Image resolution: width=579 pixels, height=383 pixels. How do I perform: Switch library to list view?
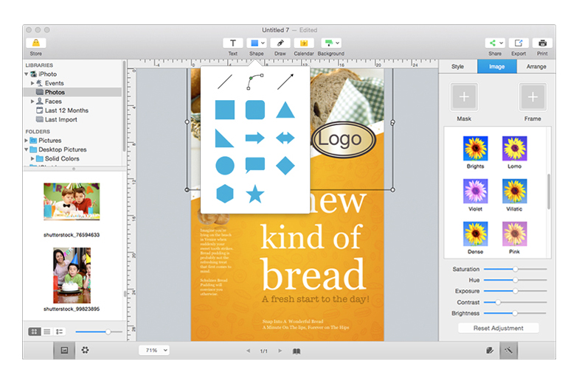(x=46, y=332)
